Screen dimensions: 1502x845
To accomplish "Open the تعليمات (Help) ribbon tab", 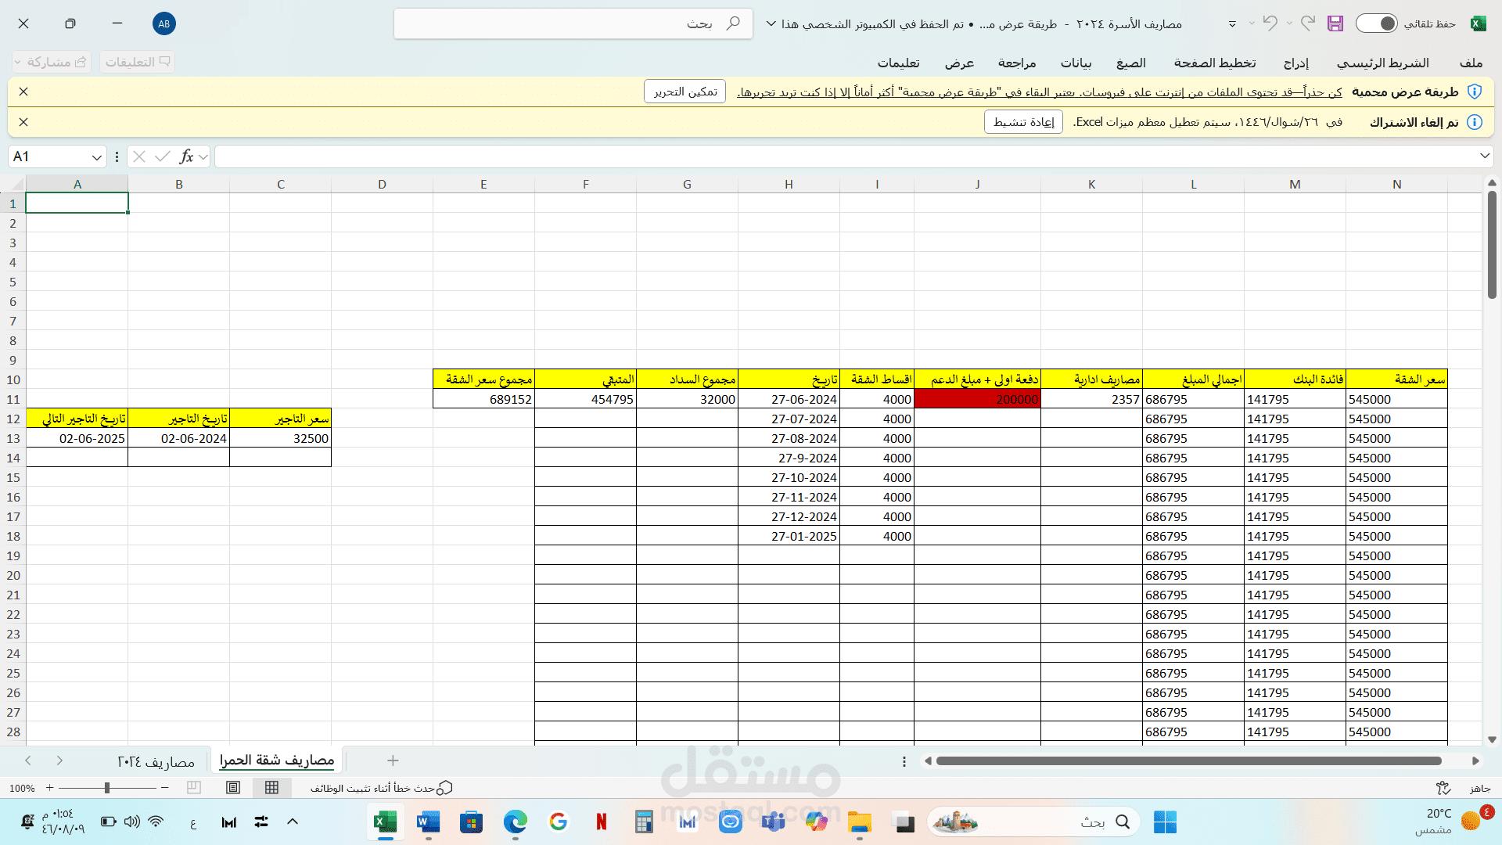I will pos(899,63).
